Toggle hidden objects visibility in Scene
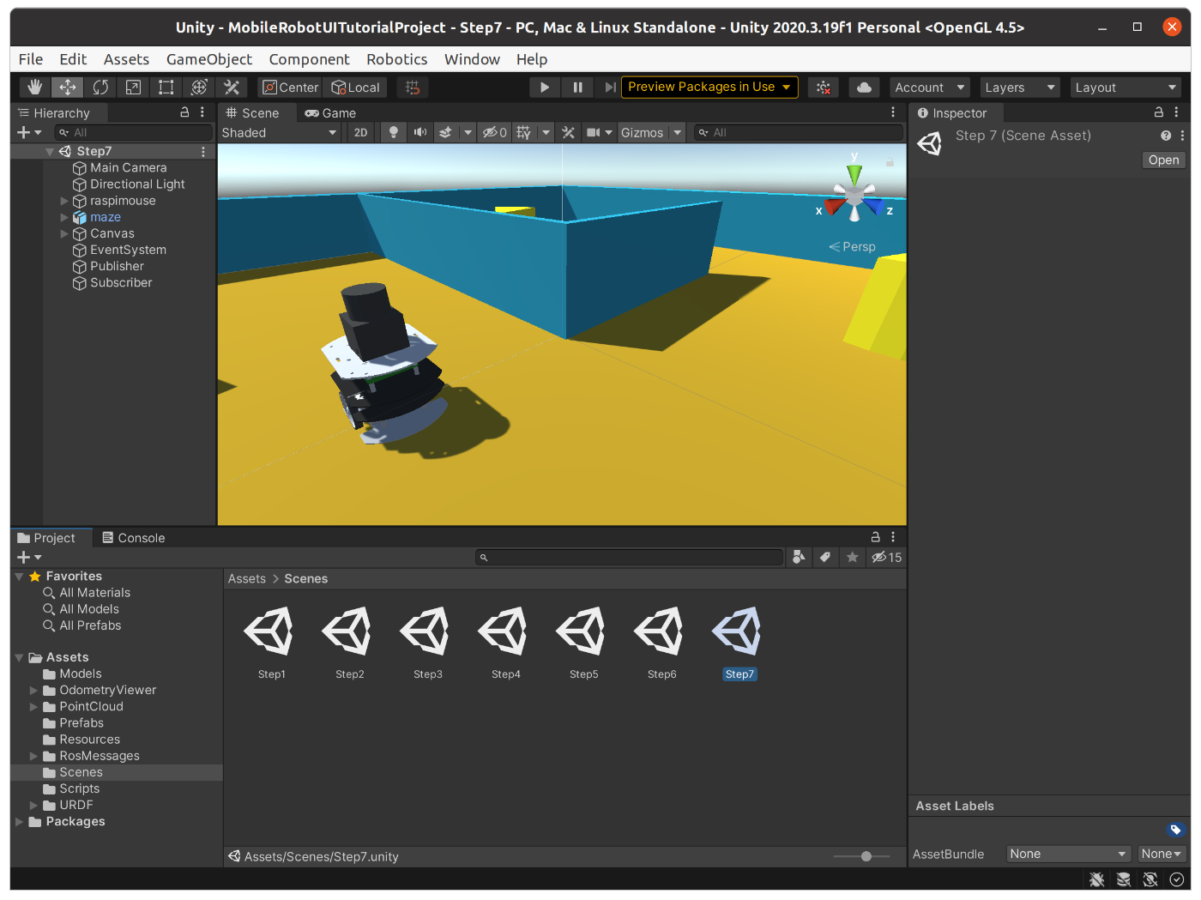 tap(494, 133)
